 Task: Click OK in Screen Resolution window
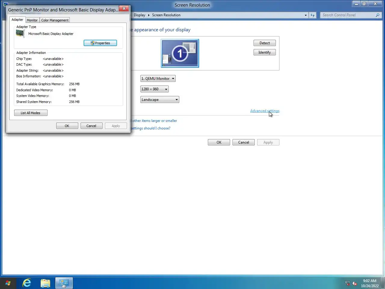(x=219, y=142)
